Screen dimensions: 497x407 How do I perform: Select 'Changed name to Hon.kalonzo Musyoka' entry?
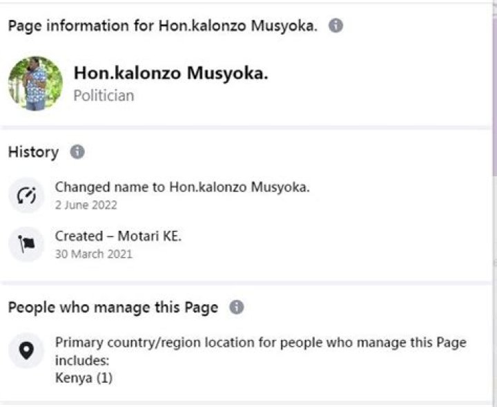click(182, 187)
